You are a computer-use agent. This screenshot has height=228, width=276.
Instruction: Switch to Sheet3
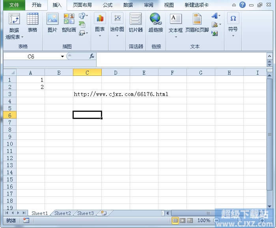point(86,213)
